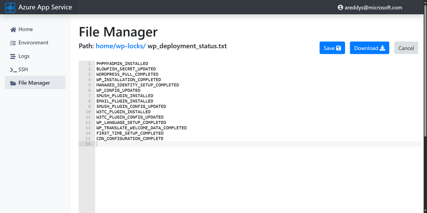Click line number 1 in the gutter
Screen dimensions: 427x213
(x=89, y=64)
